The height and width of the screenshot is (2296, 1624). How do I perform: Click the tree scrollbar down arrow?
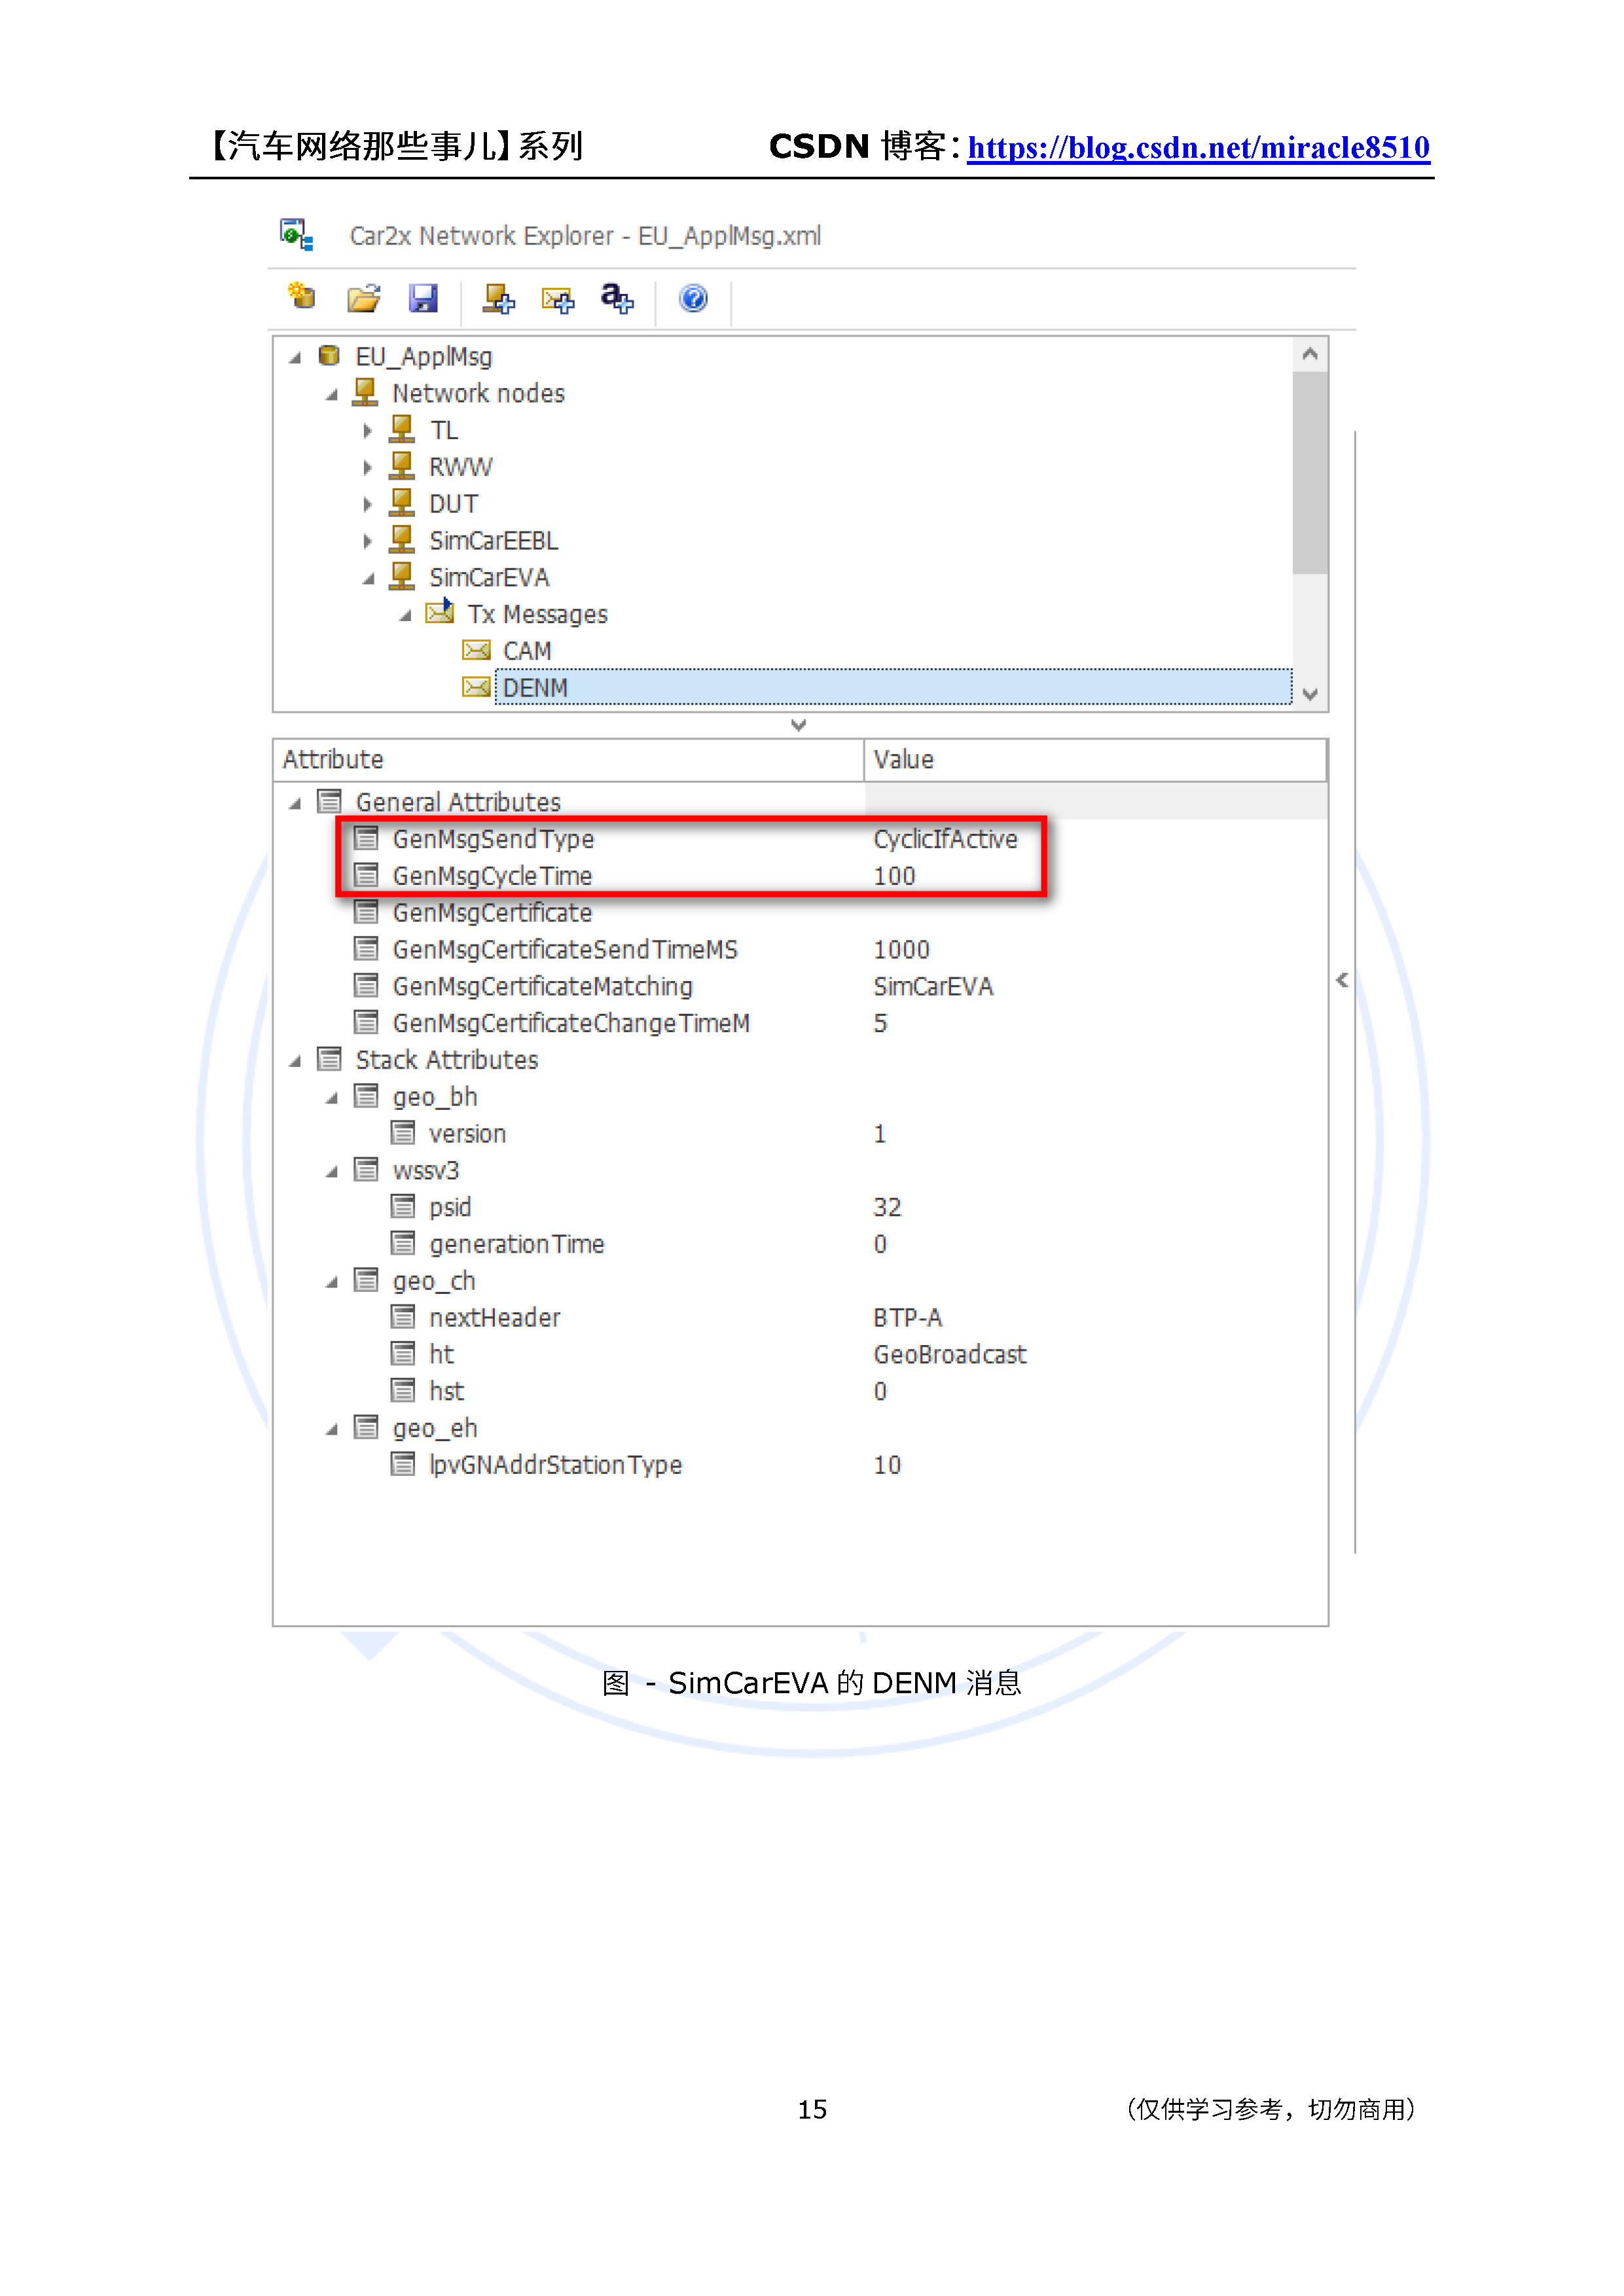pos(1309,693)
